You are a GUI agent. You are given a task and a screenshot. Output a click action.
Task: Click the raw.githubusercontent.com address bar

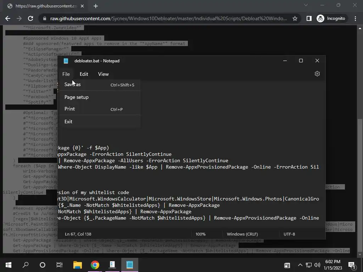click(x=168, y=18)
